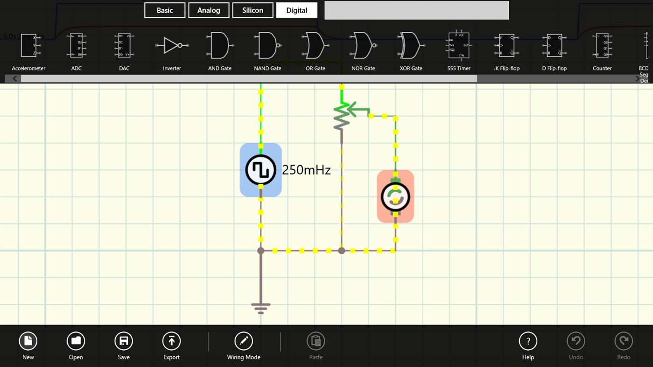Click the Help button
Image resolution: width=653 pixels, height=367 pixels.
[528, 342]
